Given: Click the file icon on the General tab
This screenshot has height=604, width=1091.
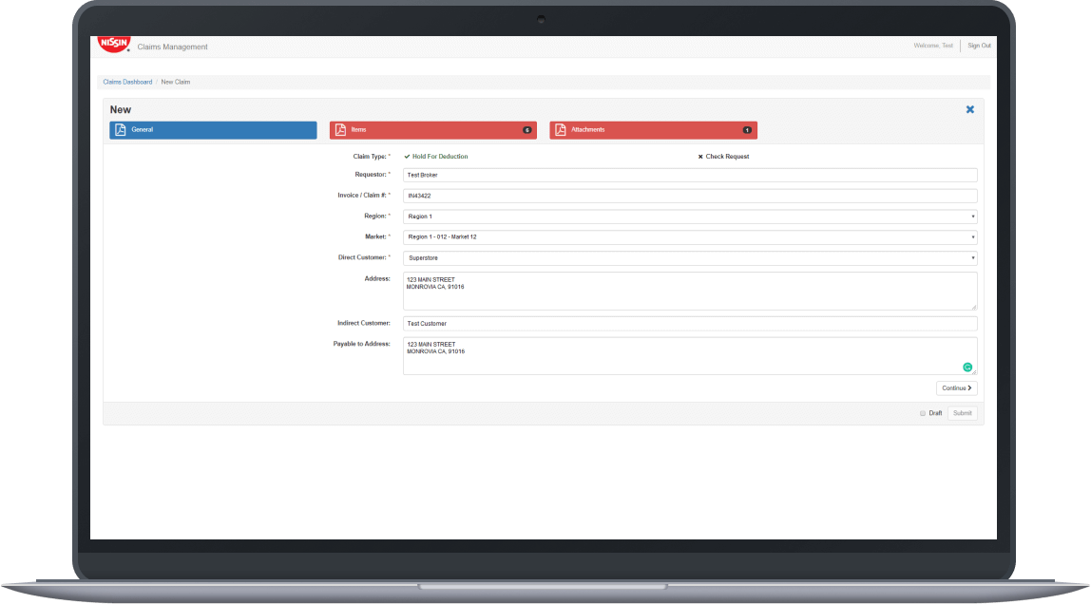Looking at the screenshot, I should pyautogui.click(x=120, y=129).
